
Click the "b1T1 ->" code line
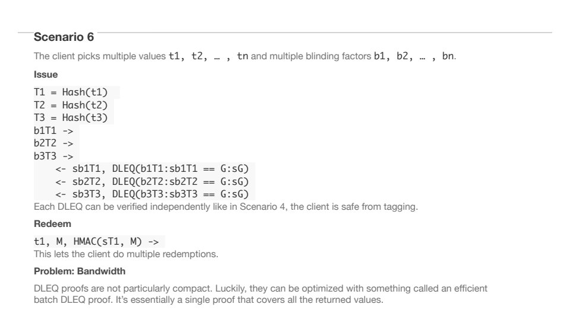coord(53,130)
